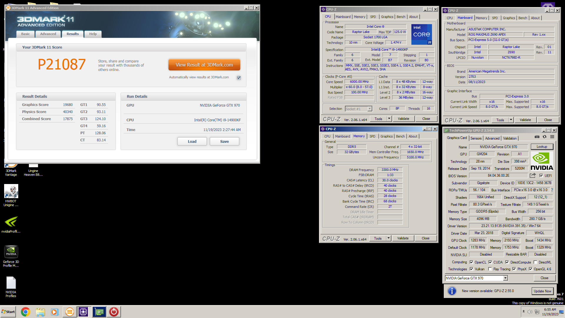Open the nvidiaProfileInspector desktop icon
Screen dimensions: 565x318
coord(11,224)
